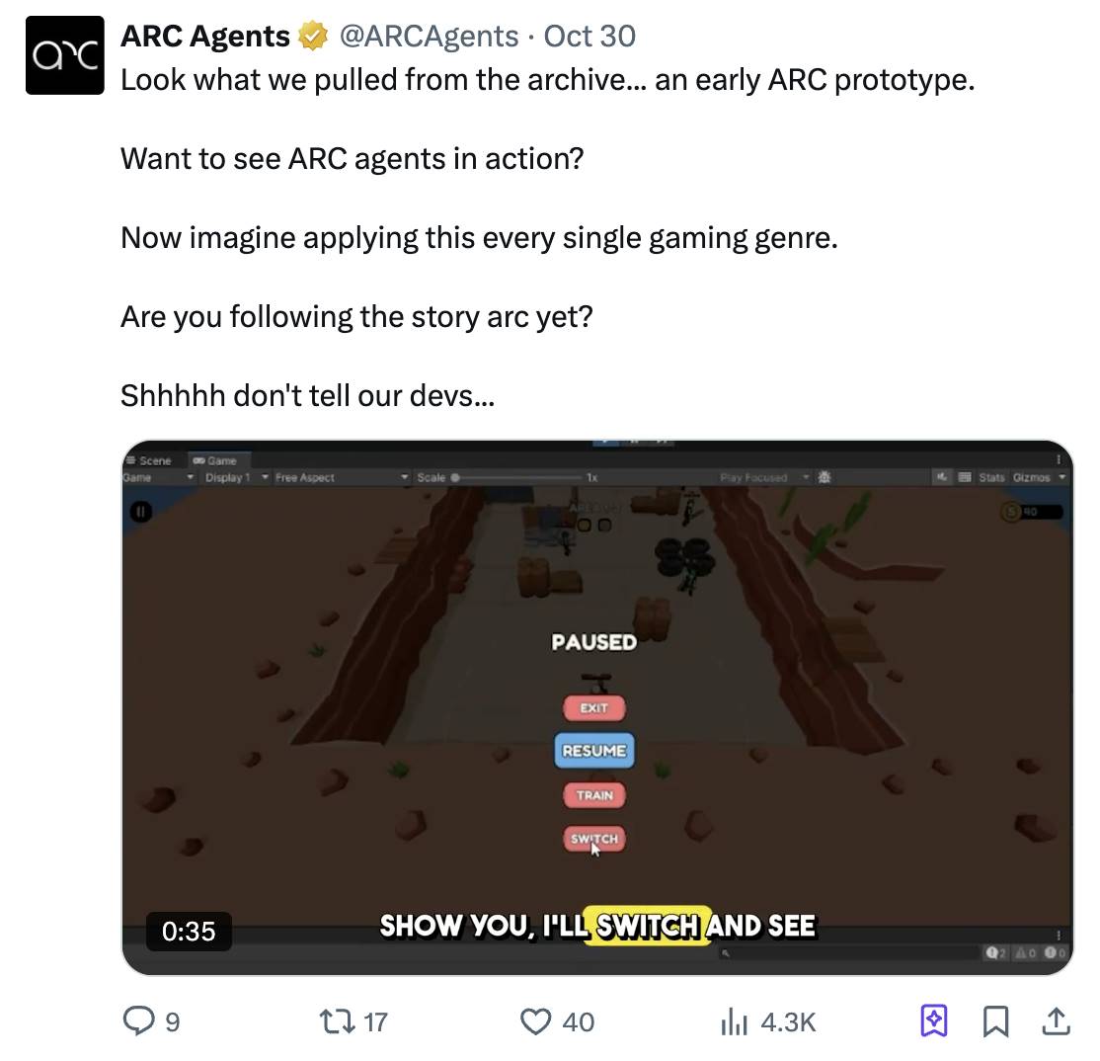Image resolution: width=1100 pixels, height=1061 pixels.
Task: Repost the tweet with retweet icon
Action: [x=338, y=1021]
